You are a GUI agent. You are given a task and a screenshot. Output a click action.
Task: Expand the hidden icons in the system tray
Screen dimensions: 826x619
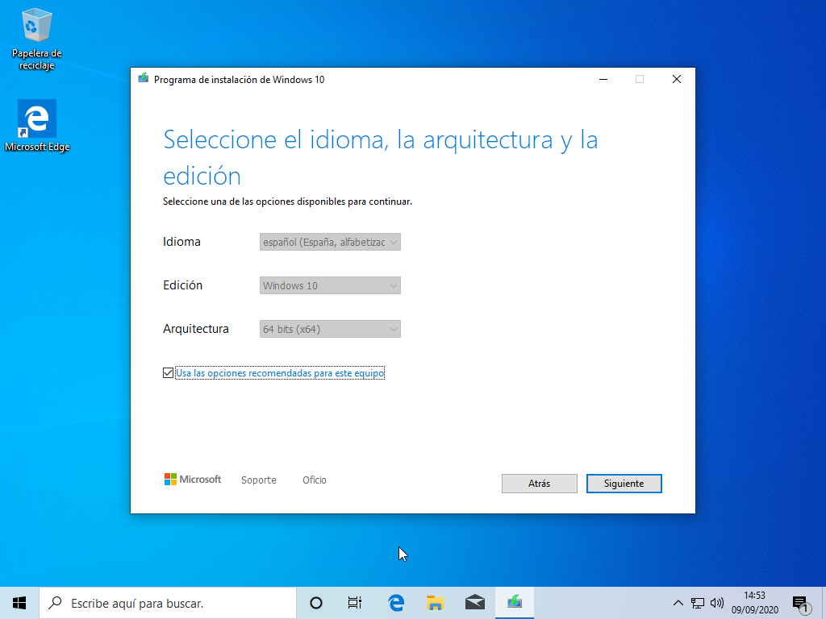pyautogui.click(x=678, y=602)
